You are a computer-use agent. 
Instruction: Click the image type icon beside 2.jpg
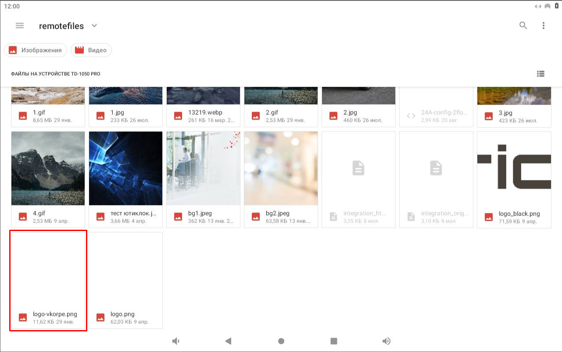[333, 116]
